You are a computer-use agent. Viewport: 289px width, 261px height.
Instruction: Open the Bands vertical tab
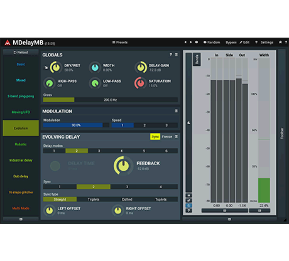(197, 60)
